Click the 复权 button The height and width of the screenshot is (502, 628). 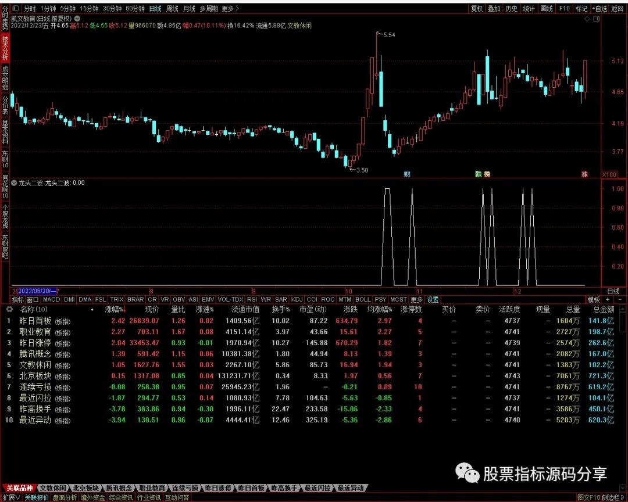coord(477,8)
